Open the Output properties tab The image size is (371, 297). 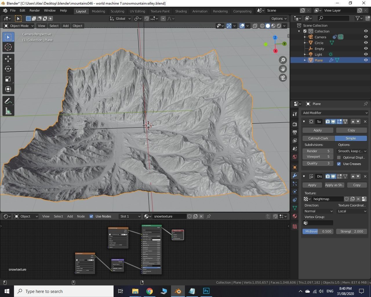pyautogui.click(x=295, y=132)
